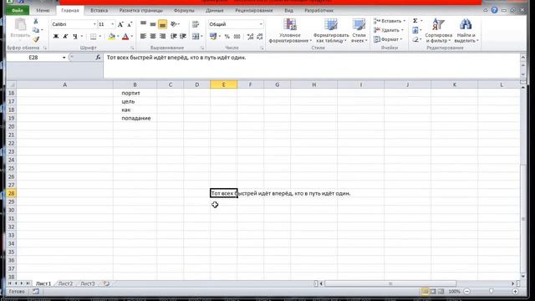Apply yellow fill color bucket
Screen dimensions: 535x301
tap(111, 36)
